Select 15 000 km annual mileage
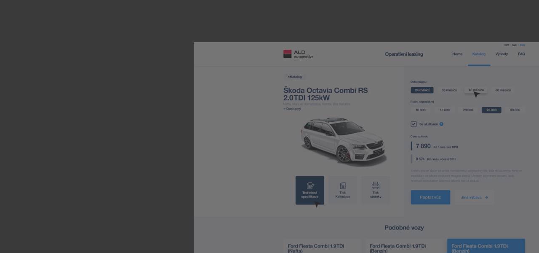 [445, 110]
